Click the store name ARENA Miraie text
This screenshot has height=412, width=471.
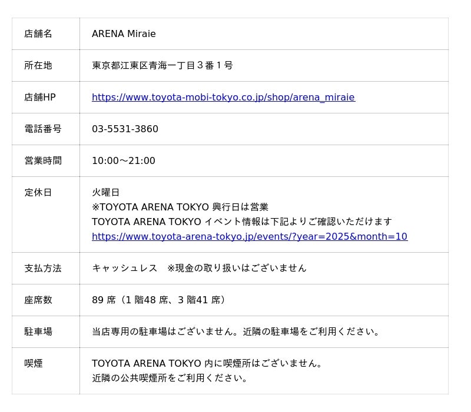click(124, 34)
